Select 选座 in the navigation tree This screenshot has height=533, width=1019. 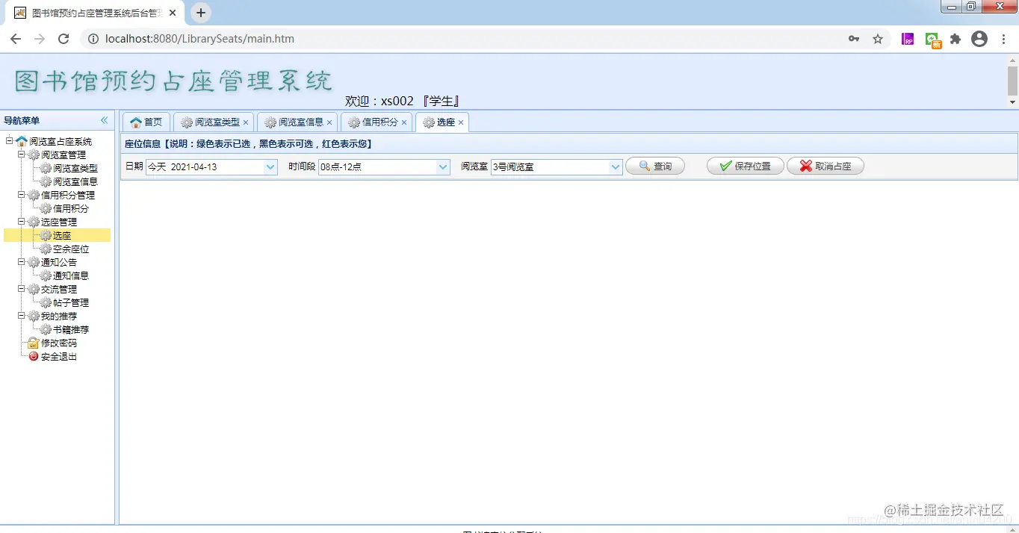tap(62, 235)
